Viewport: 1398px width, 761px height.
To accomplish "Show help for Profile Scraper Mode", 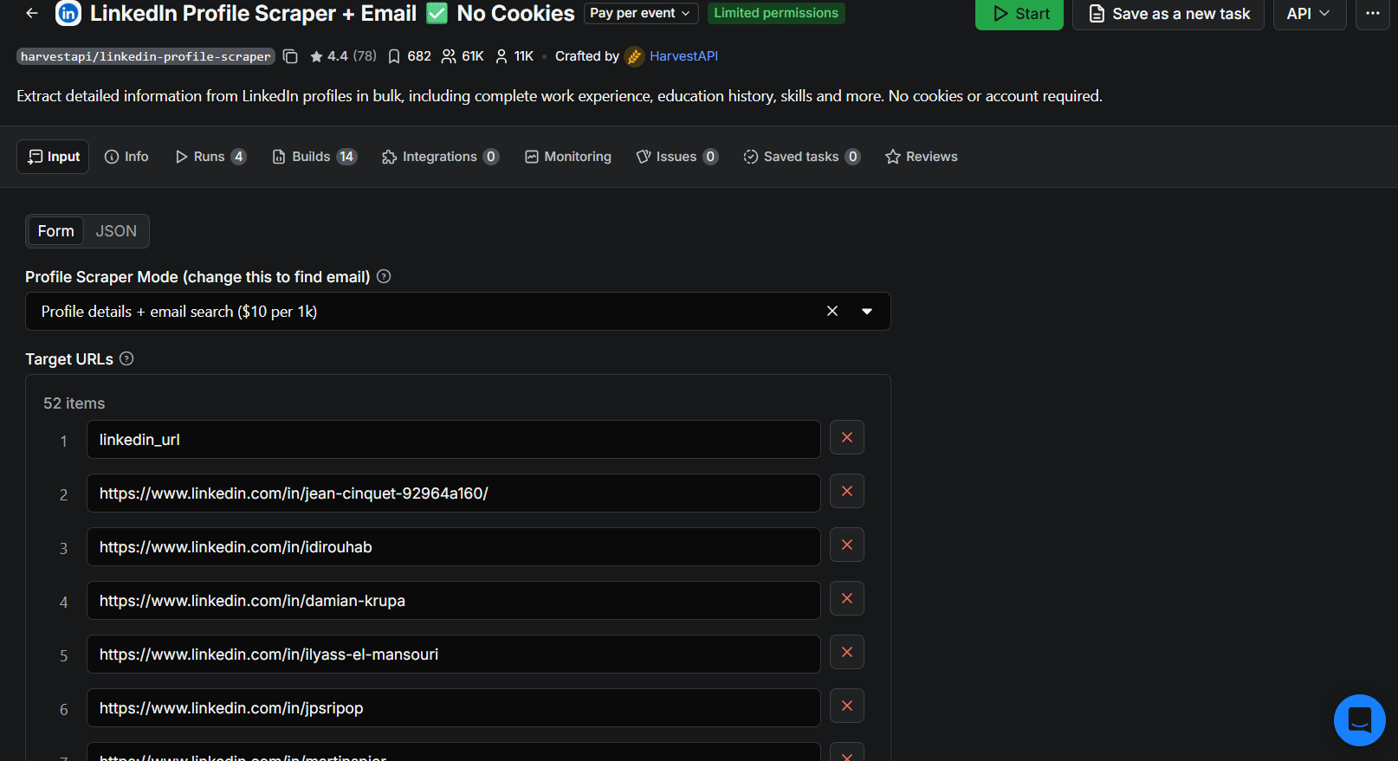I will click(x=384, y=276).
